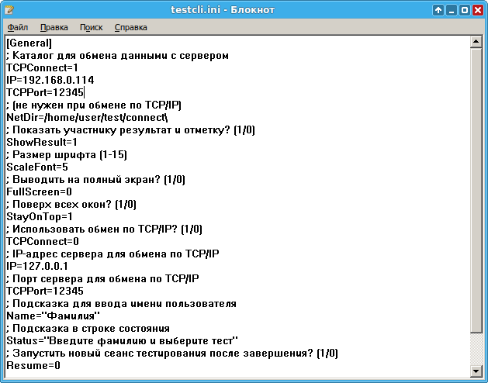Place cursor in line TCPConnect=1
Image resolution: width=488 pixels, height=383 pixels.
[42, 67]
